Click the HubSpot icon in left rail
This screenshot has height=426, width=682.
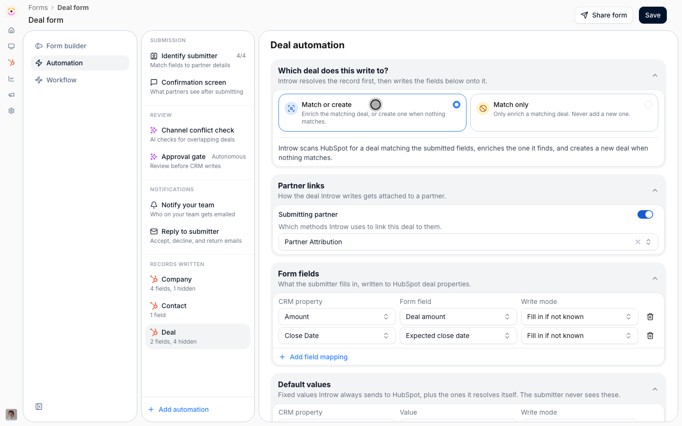(x=11, y=62)
